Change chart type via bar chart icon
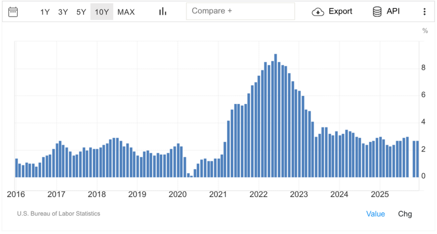Viewport: 437px width, 234px height. 163,12
